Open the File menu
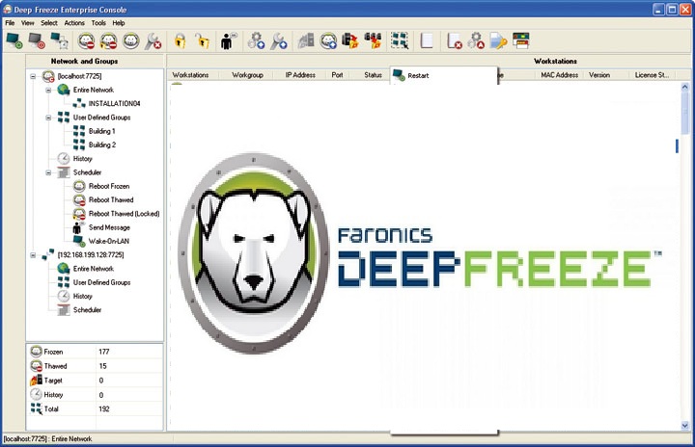Screen dimensions: 695x447 (x=10, y=23)
